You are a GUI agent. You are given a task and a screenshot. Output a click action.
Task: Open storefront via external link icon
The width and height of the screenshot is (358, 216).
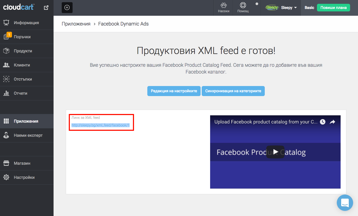pyautogui.click(x=46, y=8)
